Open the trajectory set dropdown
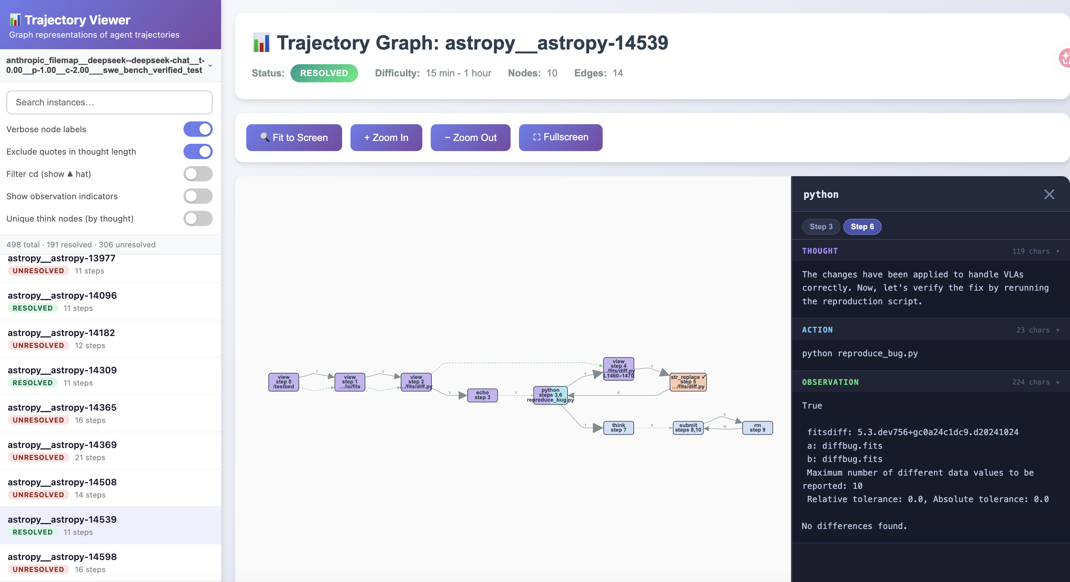 tap(110, 65)
